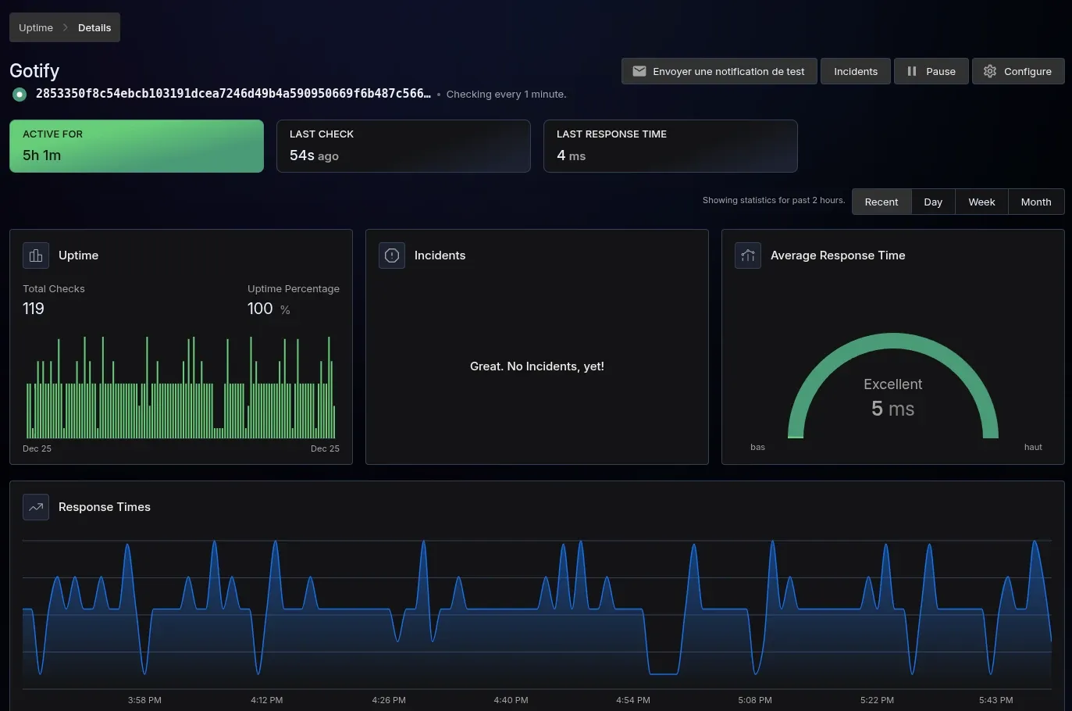
Task: Switch to the Recent statistics tab
Action: [881, 202]
